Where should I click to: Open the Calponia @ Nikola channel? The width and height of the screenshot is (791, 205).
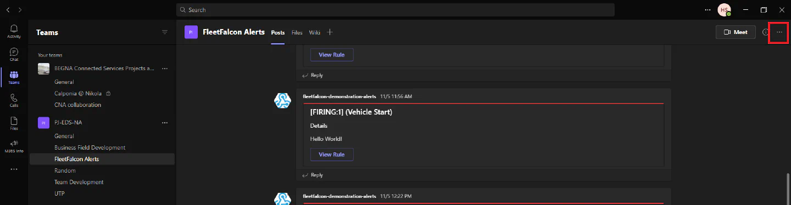tap(79, 93)
